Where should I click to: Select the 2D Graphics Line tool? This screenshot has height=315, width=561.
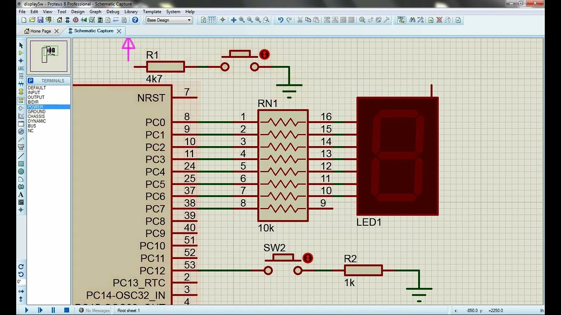pos(21,156)
